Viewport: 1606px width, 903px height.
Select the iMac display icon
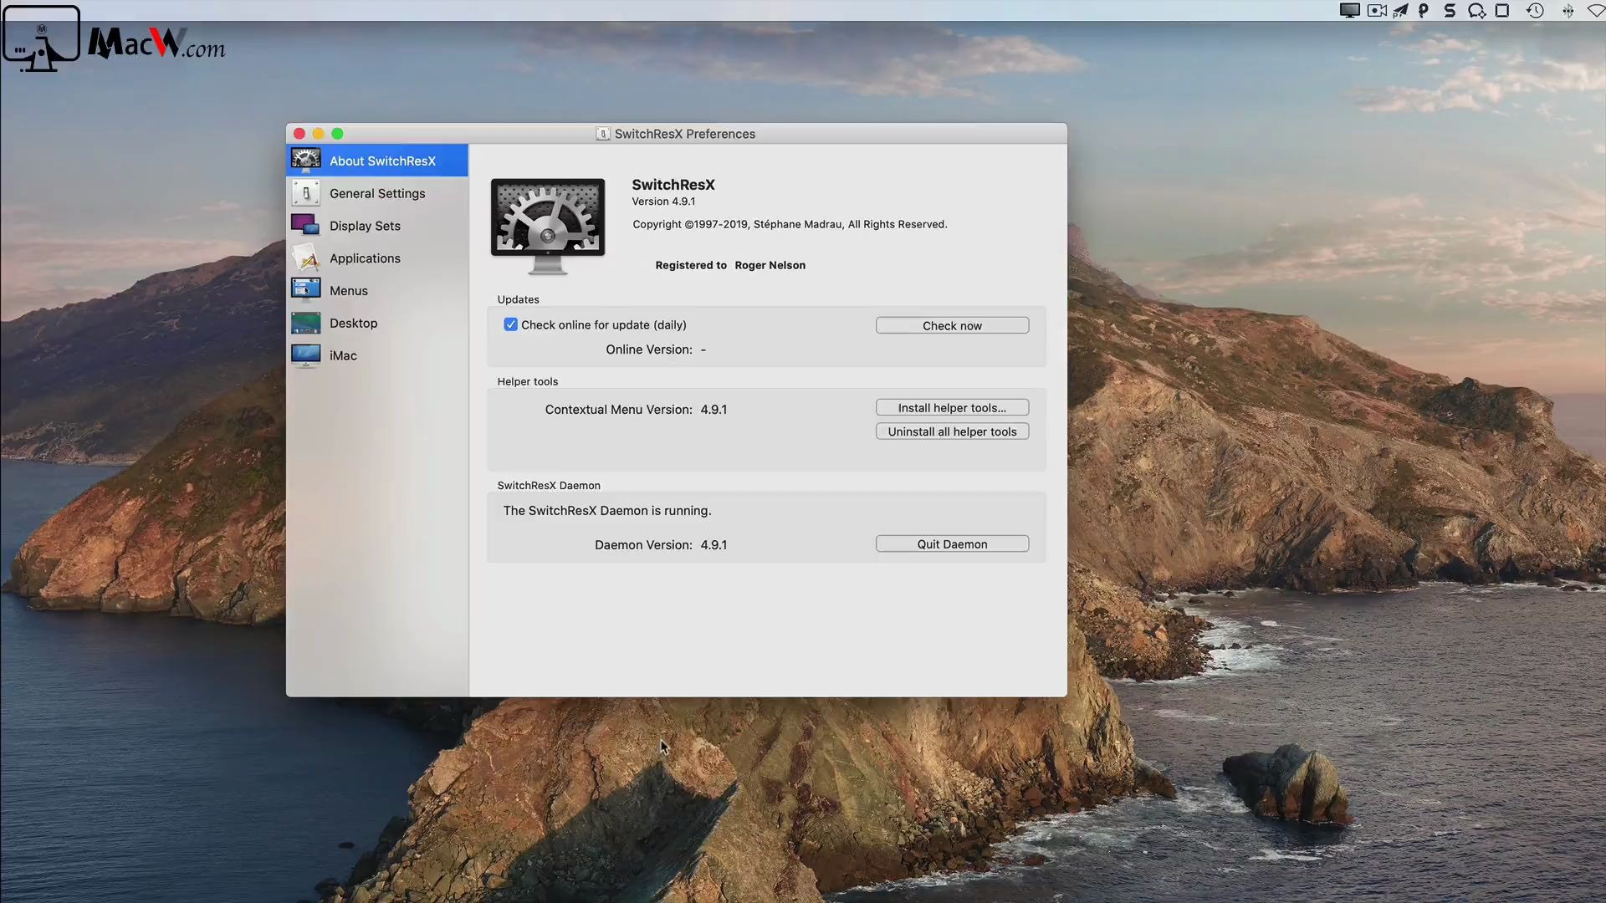click(304, 355)
